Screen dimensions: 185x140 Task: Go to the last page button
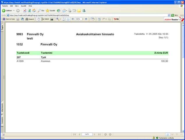tap(99, 134)
